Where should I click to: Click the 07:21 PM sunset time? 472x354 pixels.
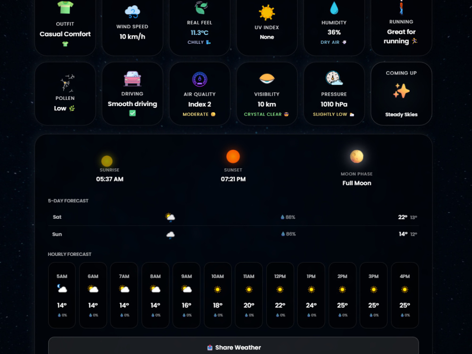[233, 179]
